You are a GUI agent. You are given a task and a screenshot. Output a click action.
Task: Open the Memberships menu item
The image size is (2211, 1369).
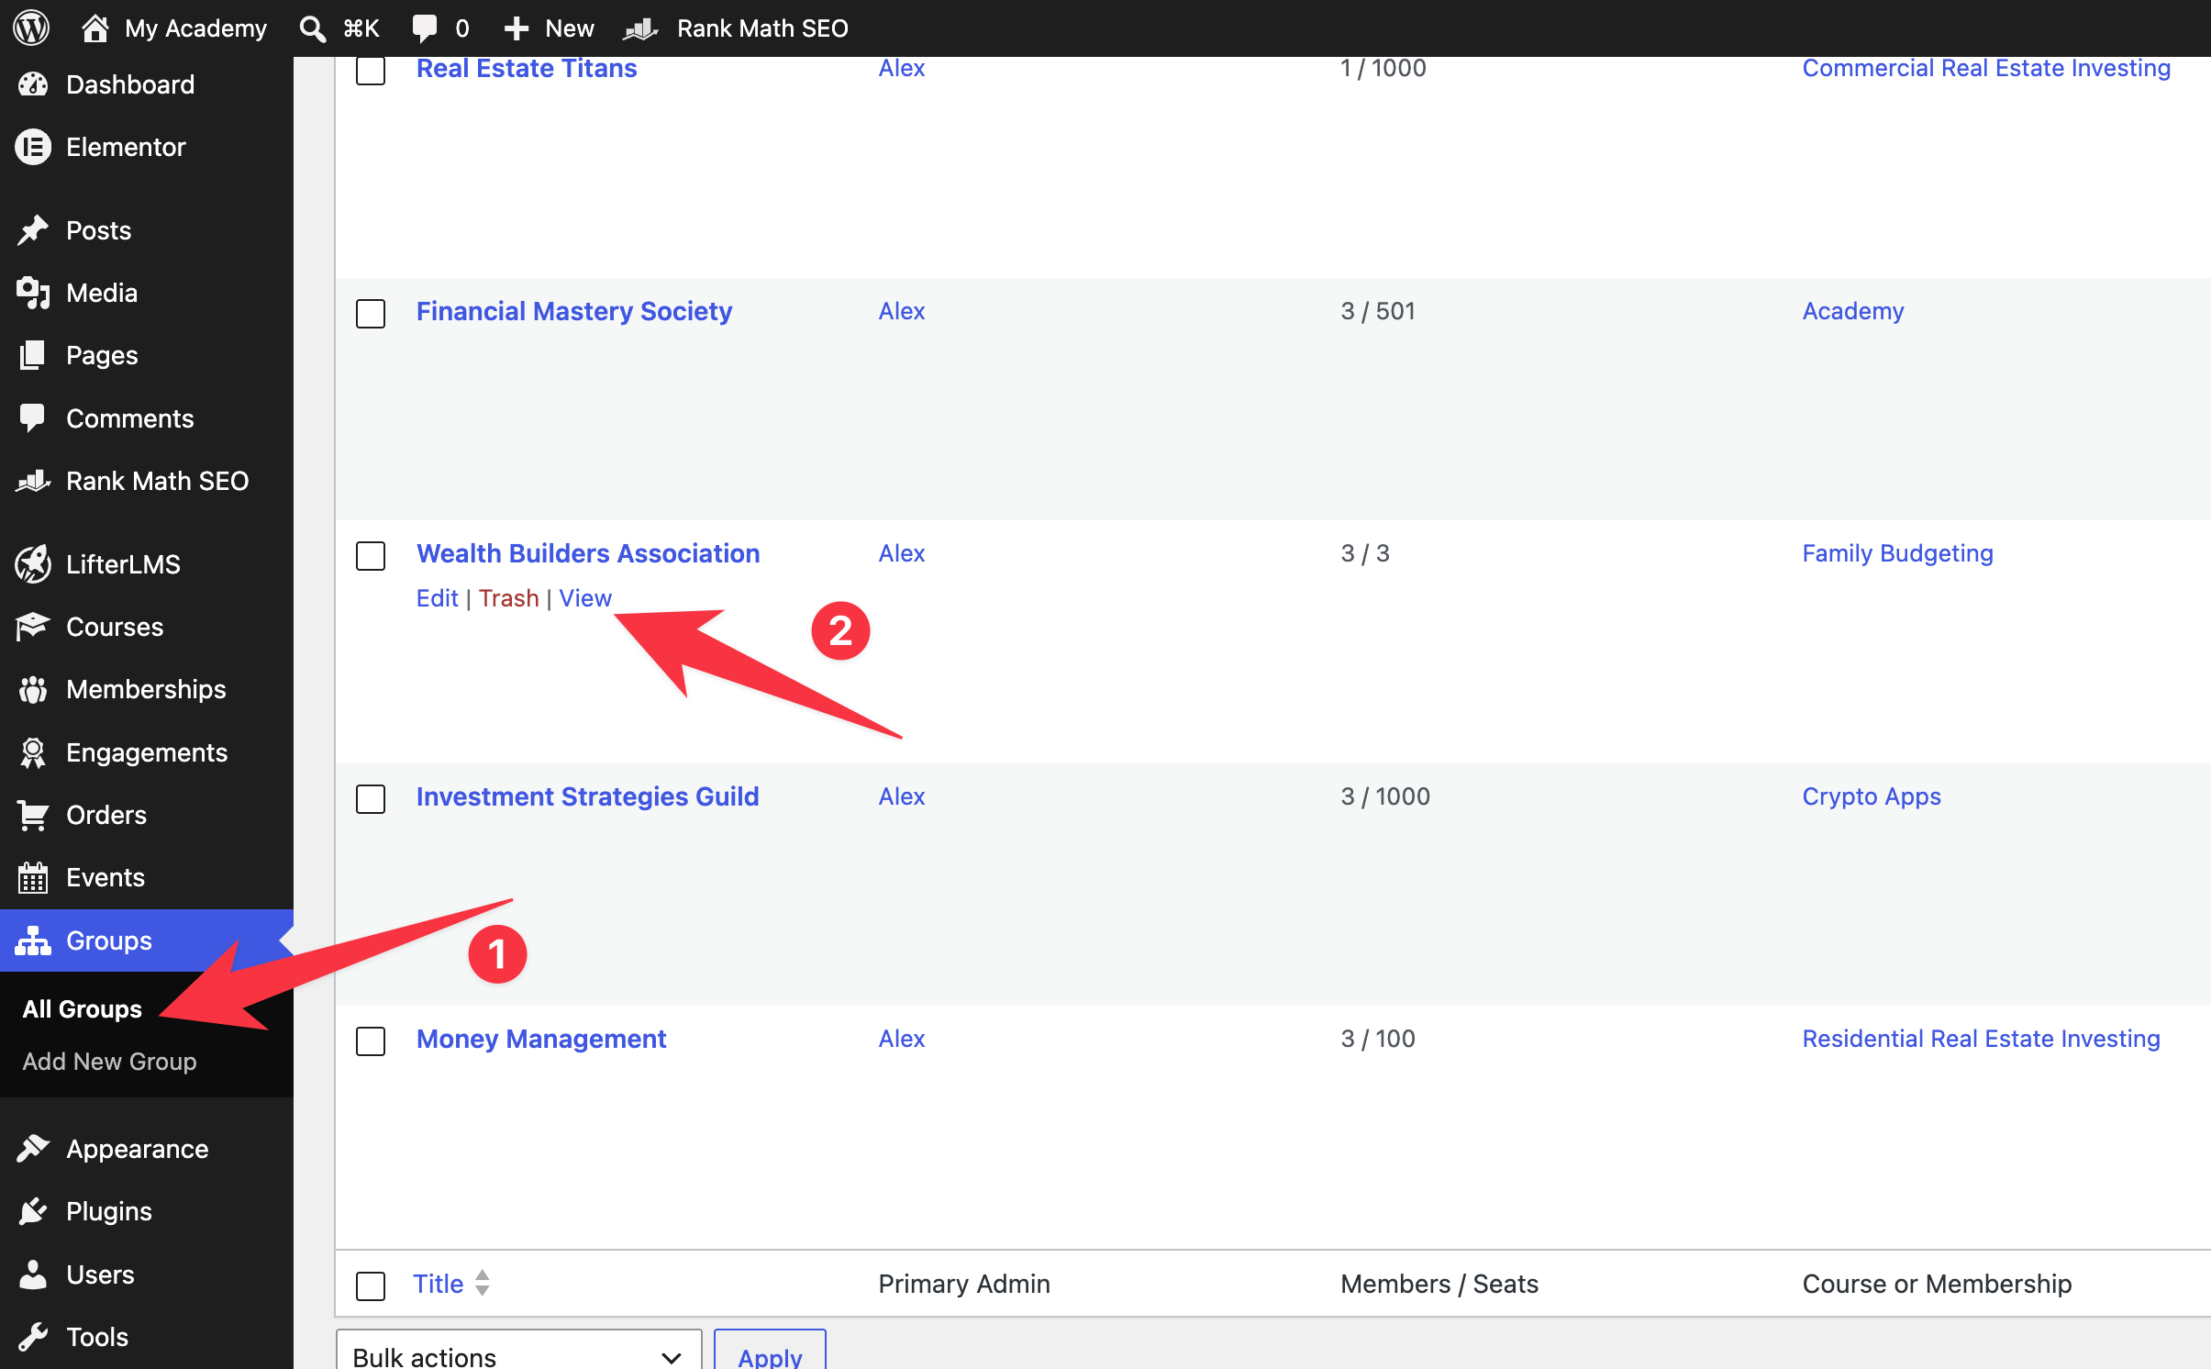click(x=147, y=689)
